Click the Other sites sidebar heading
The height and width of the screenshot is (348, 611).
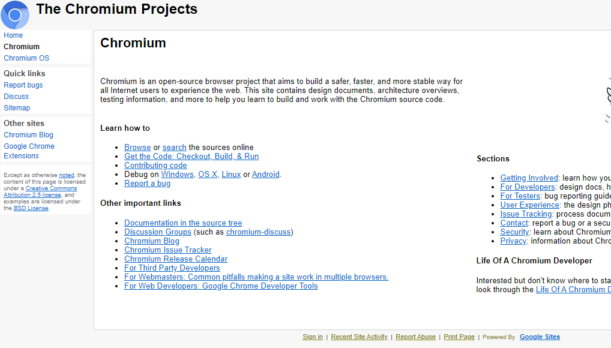[x=24, y=123]
